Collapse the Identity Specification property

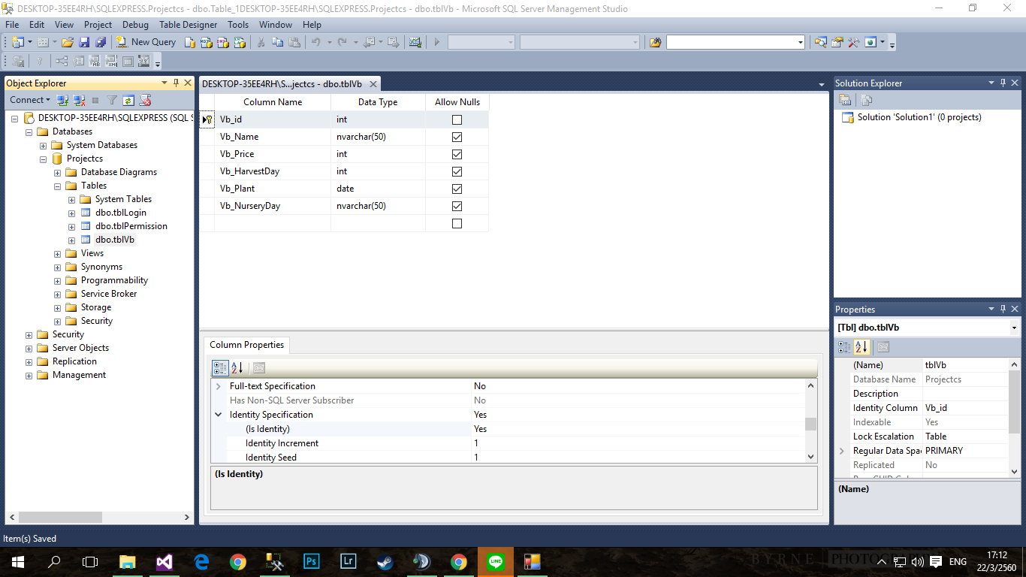[x=219, y=415]
